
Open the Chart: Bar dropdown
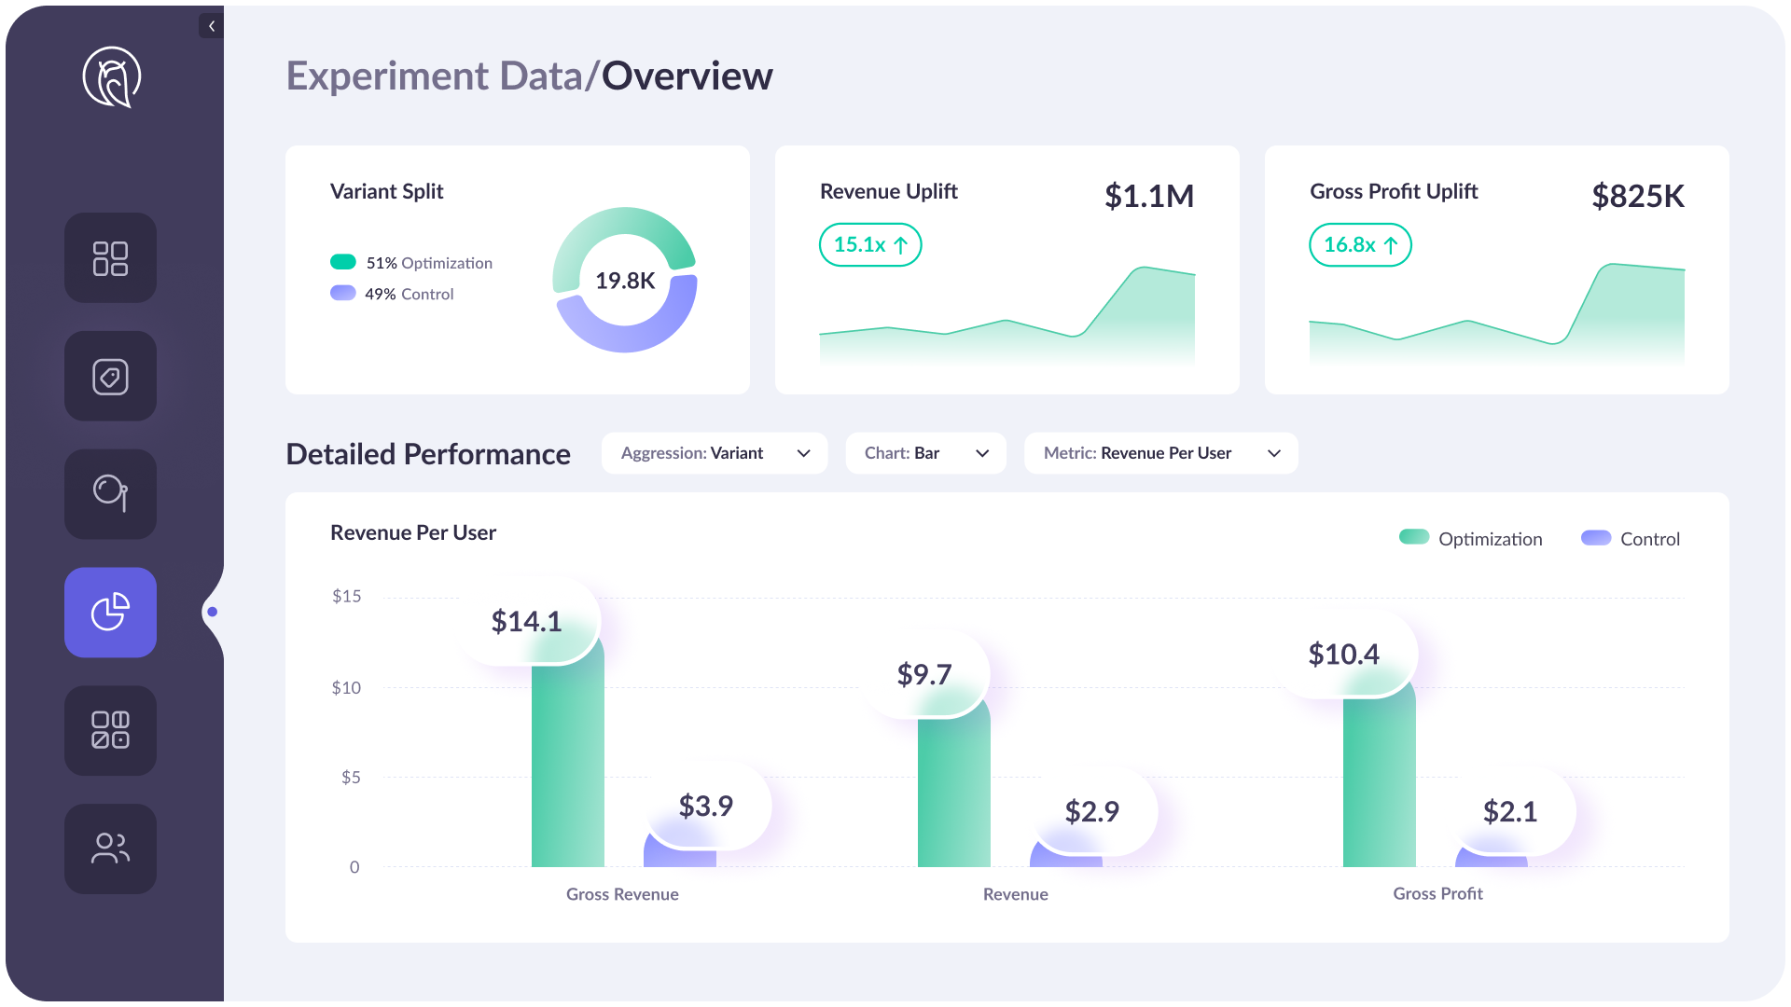click(x=925, y=453)
